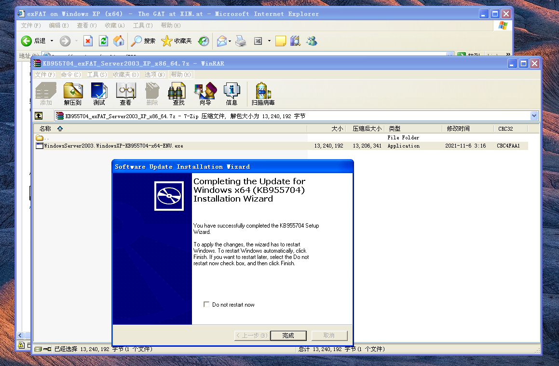Open the History icon in Internet Explorer toolbar
The height and width of the screenshot is (366, 559).
(204, 41)
